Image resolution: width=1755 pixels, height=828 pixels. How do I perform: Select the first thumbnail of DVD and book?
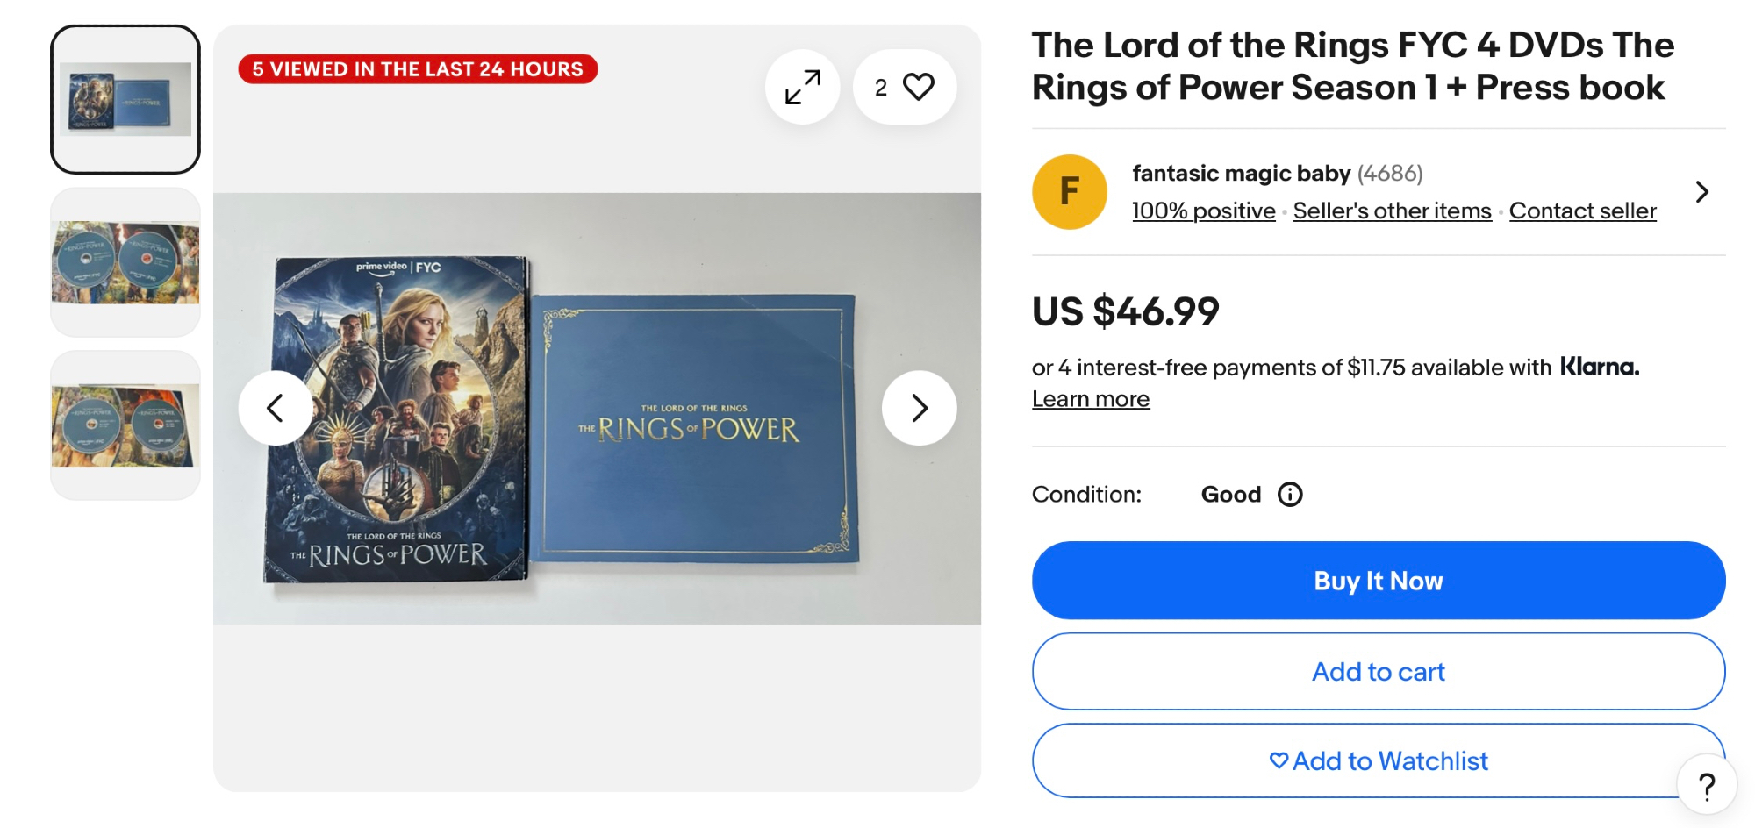(x=125, y=99)
